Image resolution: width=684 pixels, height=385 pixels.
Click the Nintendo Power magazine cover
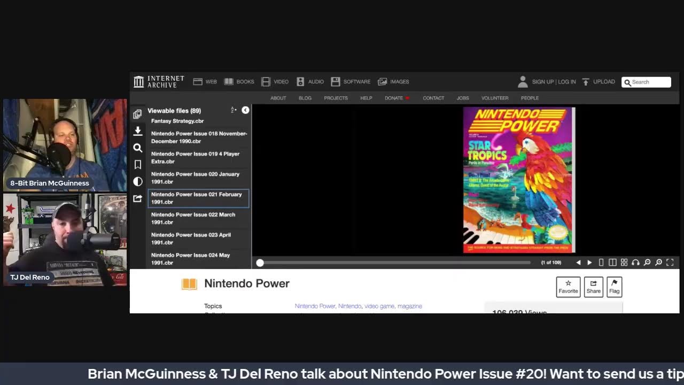pyautogui.click(x=519, y=180)
